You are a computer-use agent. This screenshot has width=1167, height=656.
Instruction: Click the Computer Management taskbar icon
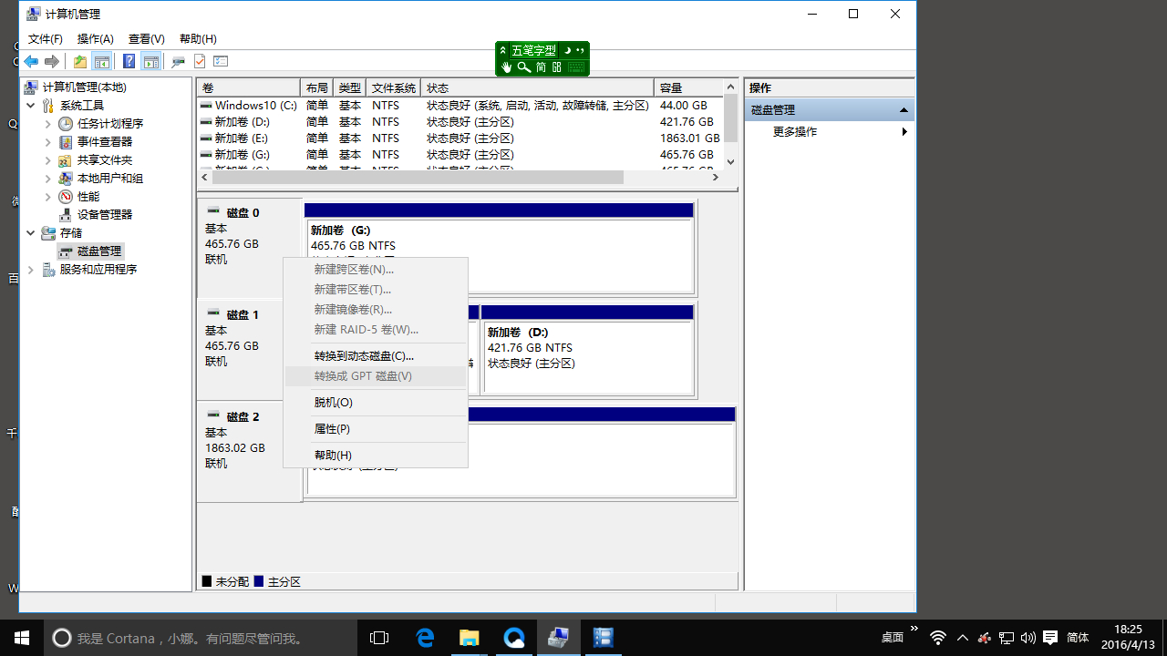pyautogui.click(x=558, y=638)
